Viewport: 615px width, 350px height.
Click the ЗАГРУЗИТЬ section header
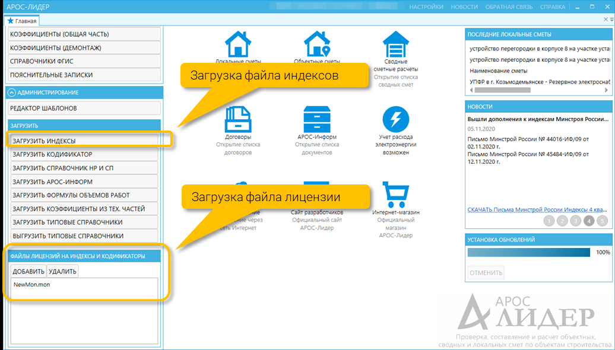click(x=84, y=126)
